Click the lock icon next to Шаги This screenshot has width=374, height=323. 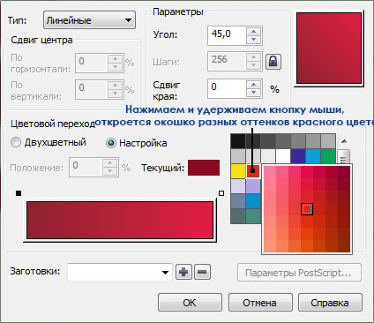coord(273,62)
